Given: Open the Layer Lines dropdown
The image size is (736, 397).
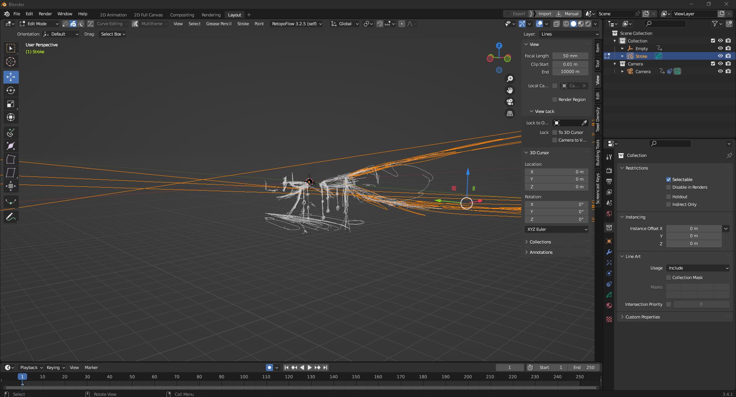Looking at the screenshot, I should pyautogui.click(x=569, y=34).
